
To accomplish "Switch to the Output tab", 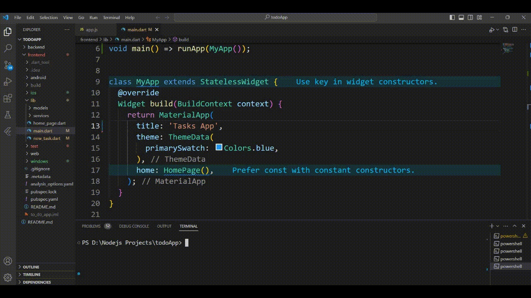I will [164, 226].
